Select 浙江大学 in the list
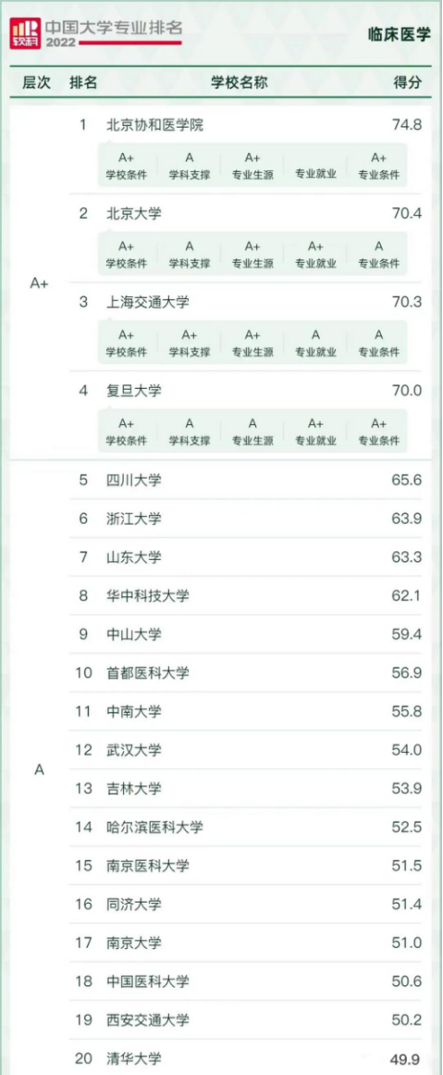The height and width of the screenshot is (1075, 443). (x=134, y=519)
